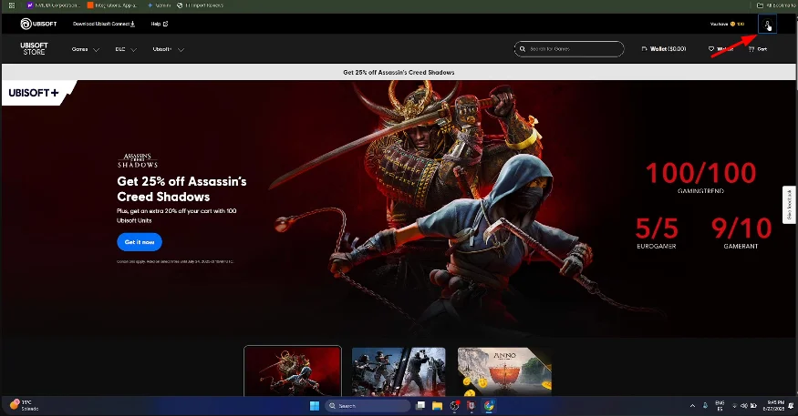
Task: Open the NVIDIA Corporation bookmark
Action: pyautogui.click(x=54, y=5)
